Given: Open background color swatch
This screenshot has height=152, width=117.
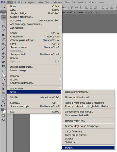Looking at the screenshot, I should pyautogui.click(x=5, y=111).
